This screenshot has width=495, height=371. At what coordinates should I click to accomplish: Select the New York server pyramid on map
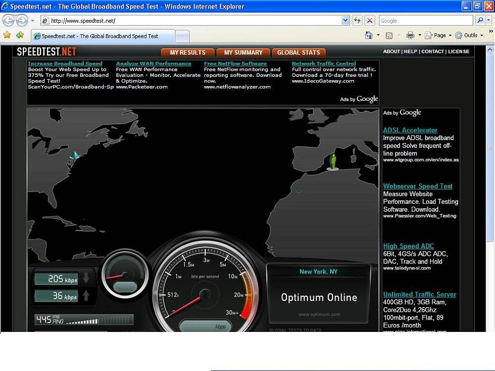click(x=75, y=155)
